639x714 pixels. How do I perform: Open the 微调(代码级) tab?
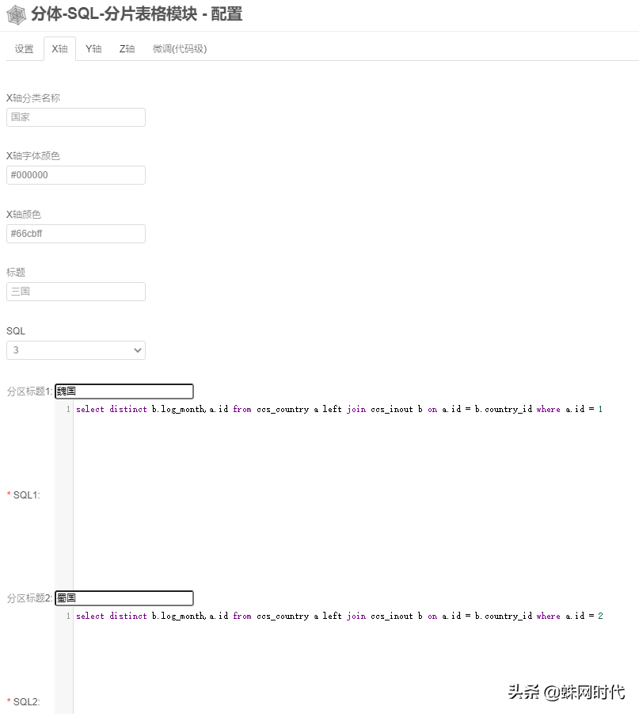click(x=179, y=48)
